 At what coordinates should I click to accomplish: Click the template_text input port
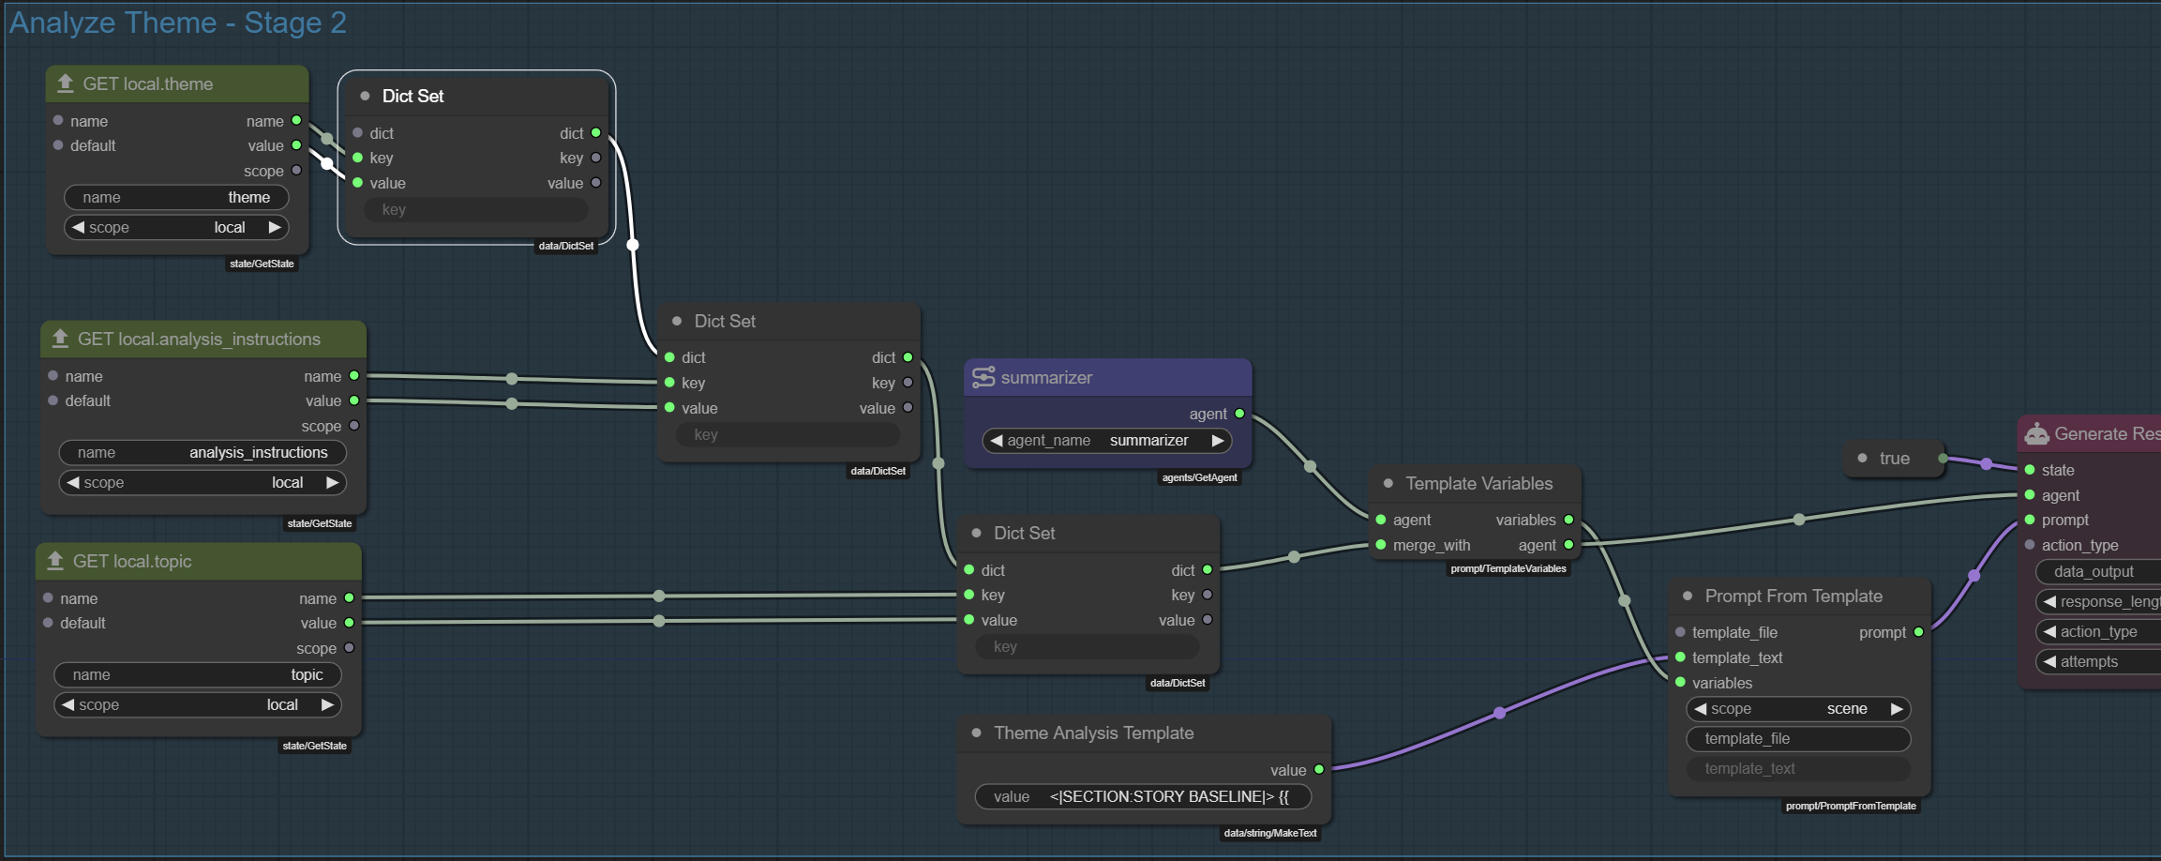click(x=1680, y=657)
